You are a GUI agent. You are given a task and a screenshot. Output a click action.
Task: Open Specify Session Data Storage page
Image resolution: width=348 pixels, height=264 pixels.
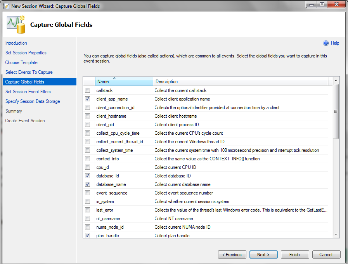pyautogui.click(x=33, y=101)
